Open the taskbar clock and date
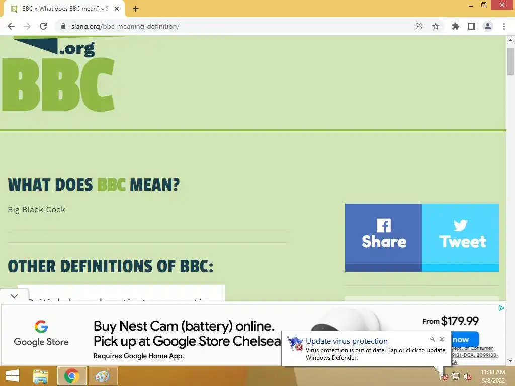Screen dimensions: 515x386 tap(493, 376)
